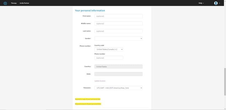Click the disabled State field

[118, 74]
